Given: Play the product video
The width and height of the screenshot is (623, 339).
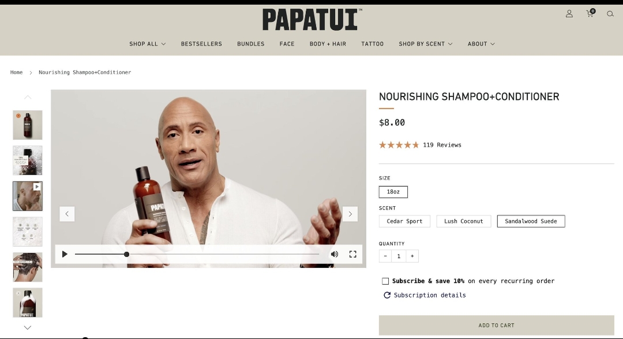Looking at the screenshot, I should pos(65,254).
